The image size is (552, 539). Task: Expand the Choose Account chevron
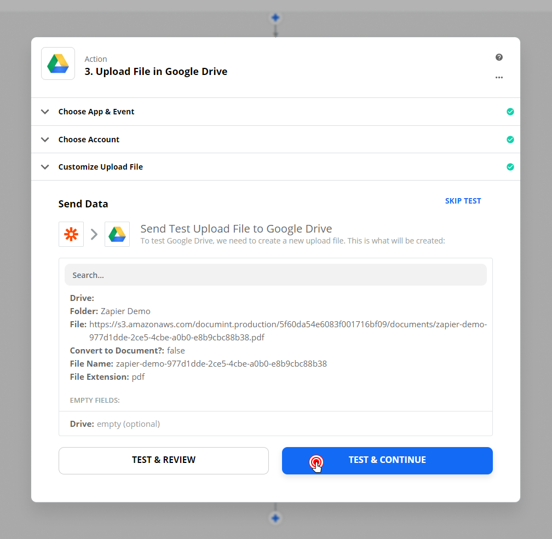(45, 140)
